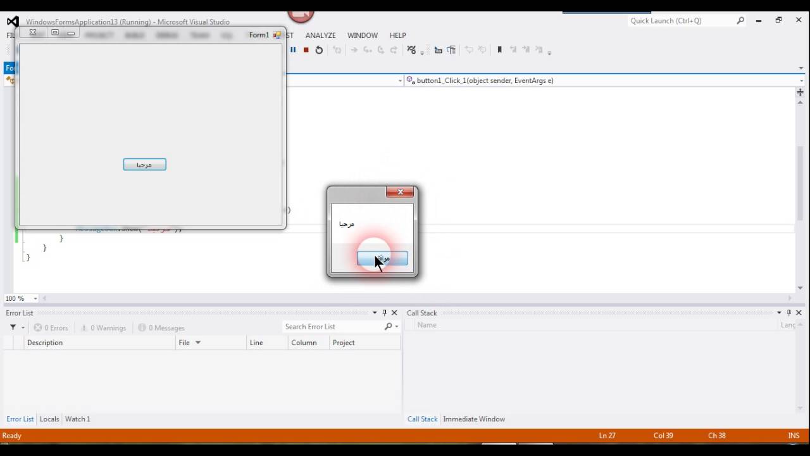The image size is (810, 456).
Task: Select the Call Stack tab
Action: pyautogui.click(x=422, y=419)
